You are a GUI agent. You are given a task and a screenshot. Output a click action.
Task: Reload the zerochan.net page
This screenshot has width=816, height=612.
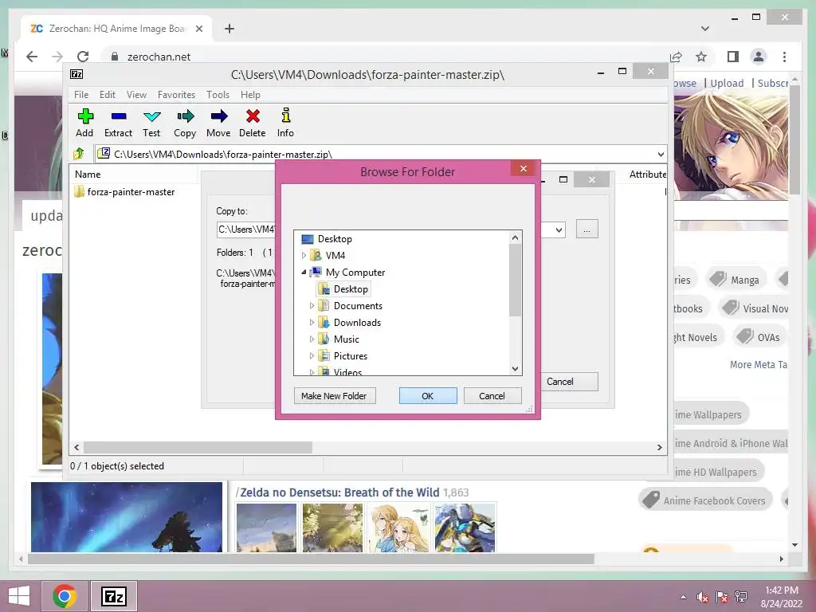pos(83,57)
